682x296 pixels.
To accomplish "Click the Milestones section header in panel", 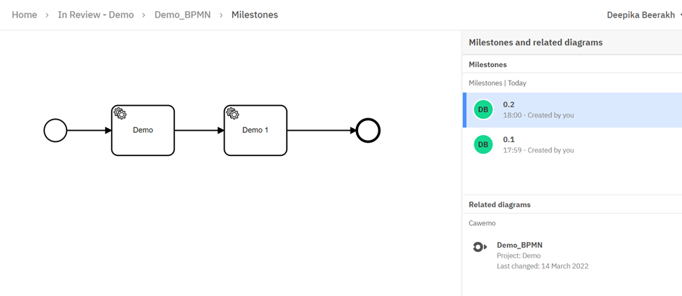I will click(488, 64).
